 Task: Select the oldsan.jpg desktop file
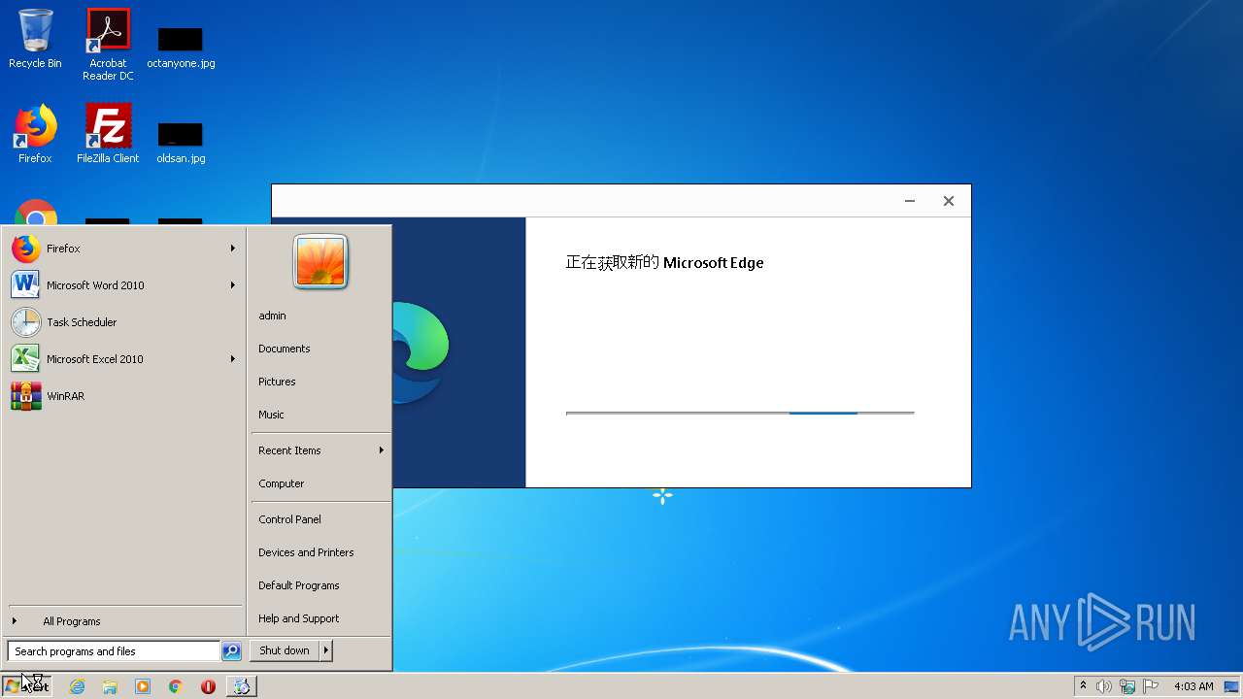click(181, 143)
